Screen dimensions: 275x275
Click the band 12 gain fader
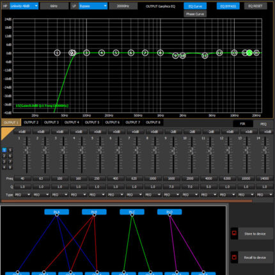pyautogui.click(x=228, y=150)
